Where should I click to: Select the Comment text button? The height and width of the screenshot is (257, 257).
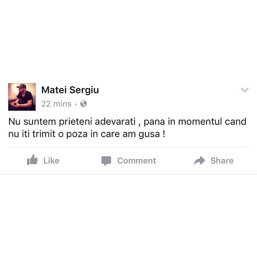coord(137,161)
